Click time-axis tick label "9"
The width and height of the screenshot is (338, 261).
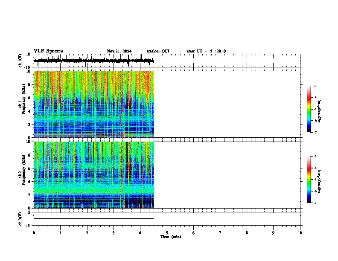(x=273, y=233)
